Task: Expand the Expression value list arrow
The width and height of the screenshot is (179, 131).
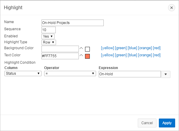Action: [165, 74]
